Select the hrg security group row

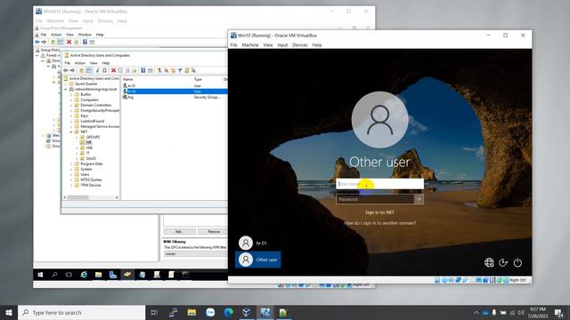(x=175, y=97)
